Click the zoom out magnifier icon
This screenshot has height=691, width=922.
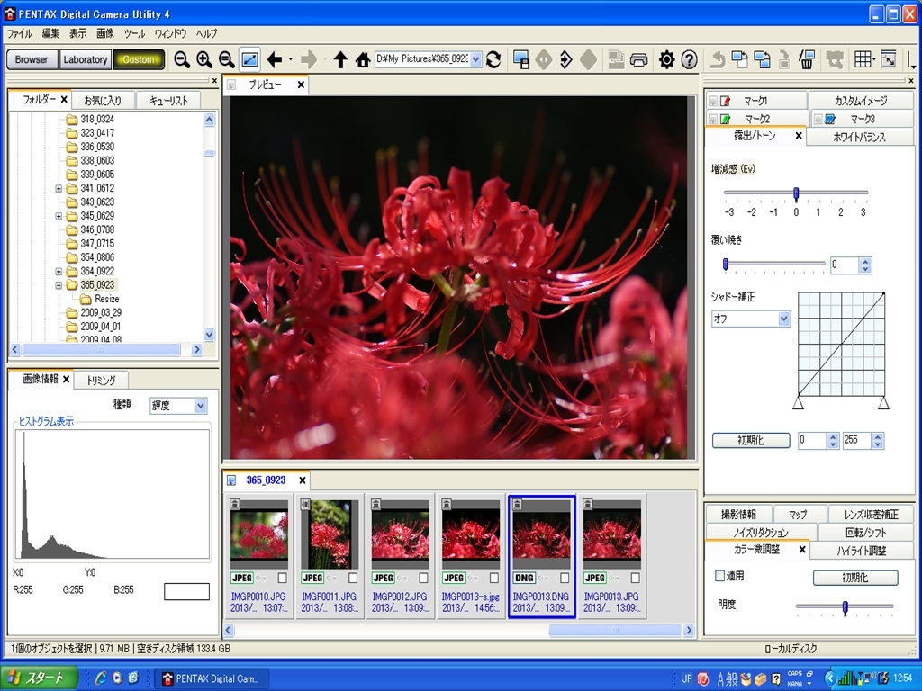(182, 59)
